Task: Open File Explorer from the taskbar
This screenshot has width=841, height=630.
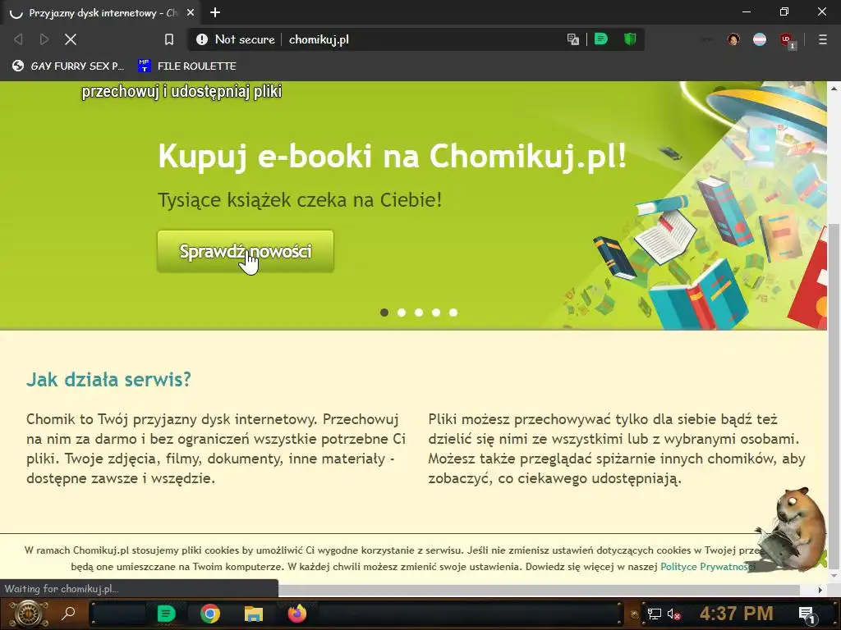Action: 254,614
